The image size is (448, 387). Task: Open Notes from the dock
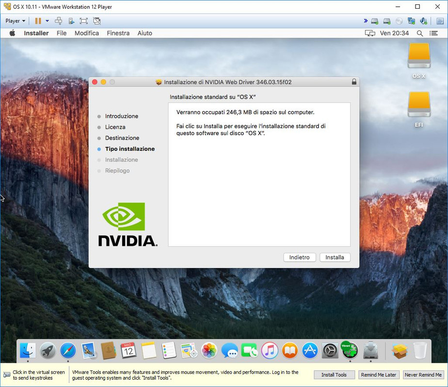(149, 350)
